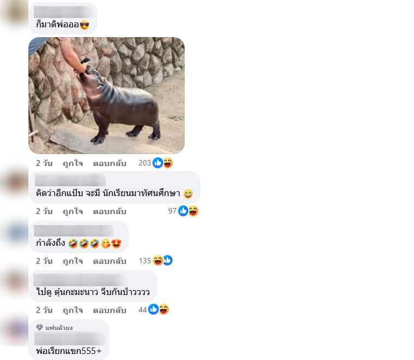Viewport: 414px width, 360px height.
Task: Open the 203 reactions count
Action: point(145,163)
